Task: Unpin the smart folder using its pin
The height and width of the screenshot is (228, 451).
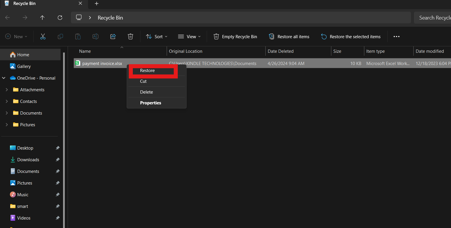Action: click(x=58, y=206)
